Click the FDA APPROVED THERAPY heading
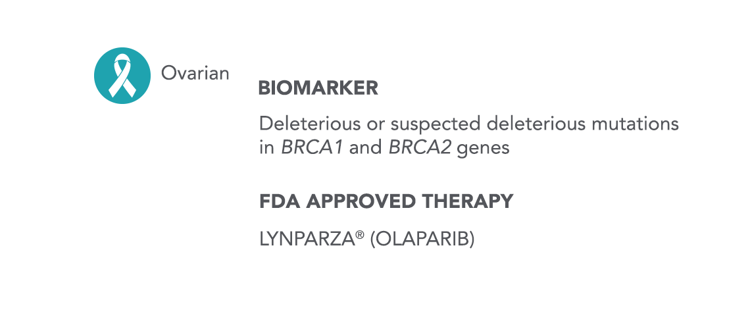 tap(386, 201)
